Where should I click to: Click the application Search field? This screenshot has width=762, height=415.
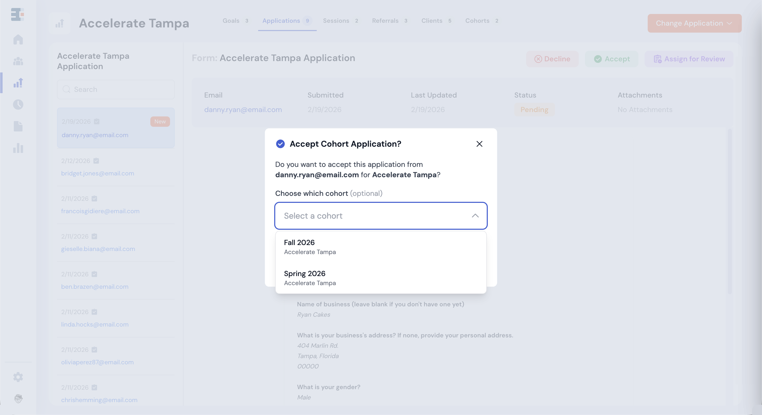[116, 89]
